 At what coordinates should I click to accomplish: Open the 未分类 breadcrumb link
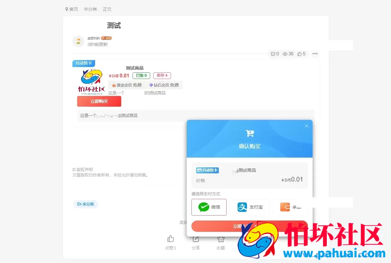(90, 9)
